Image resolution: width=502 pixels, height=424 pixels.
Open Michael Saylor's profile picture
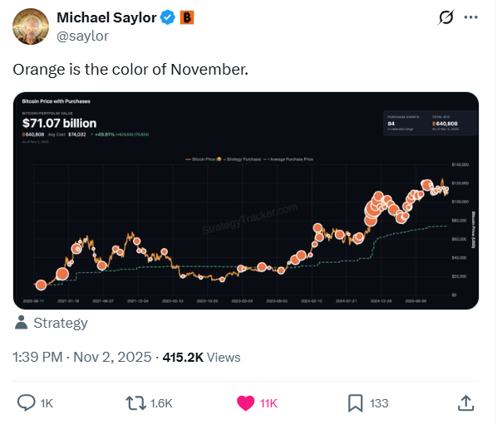click(30, 26)
